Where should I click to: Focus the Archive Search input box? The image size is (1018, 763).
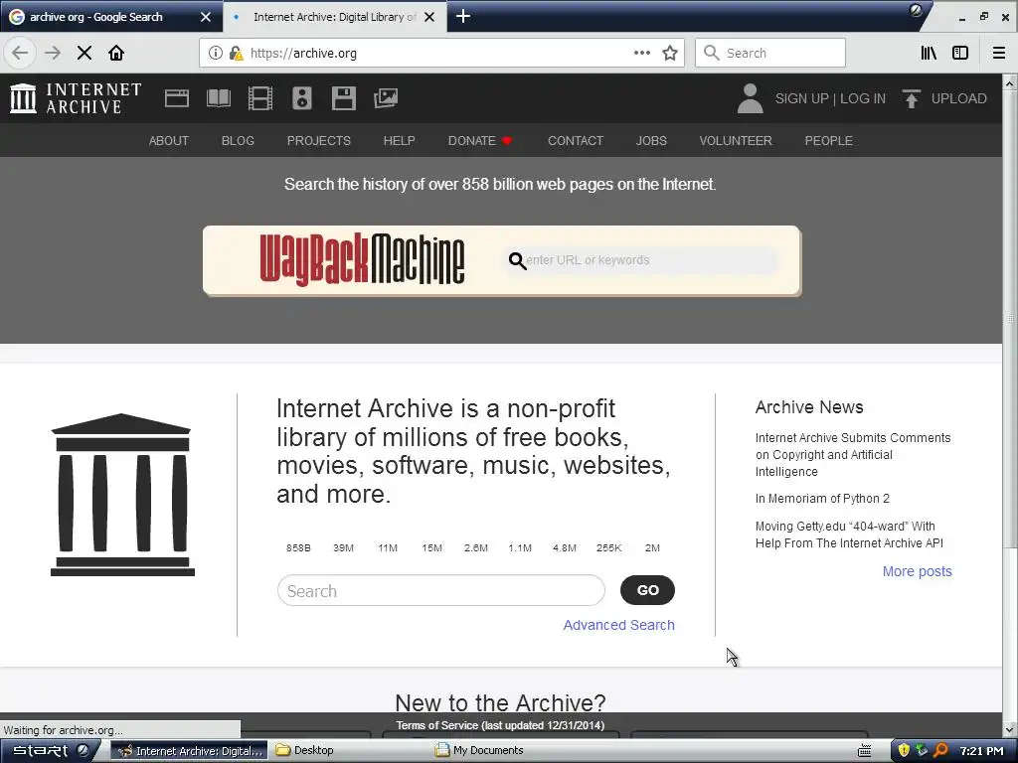coord(440,590)
